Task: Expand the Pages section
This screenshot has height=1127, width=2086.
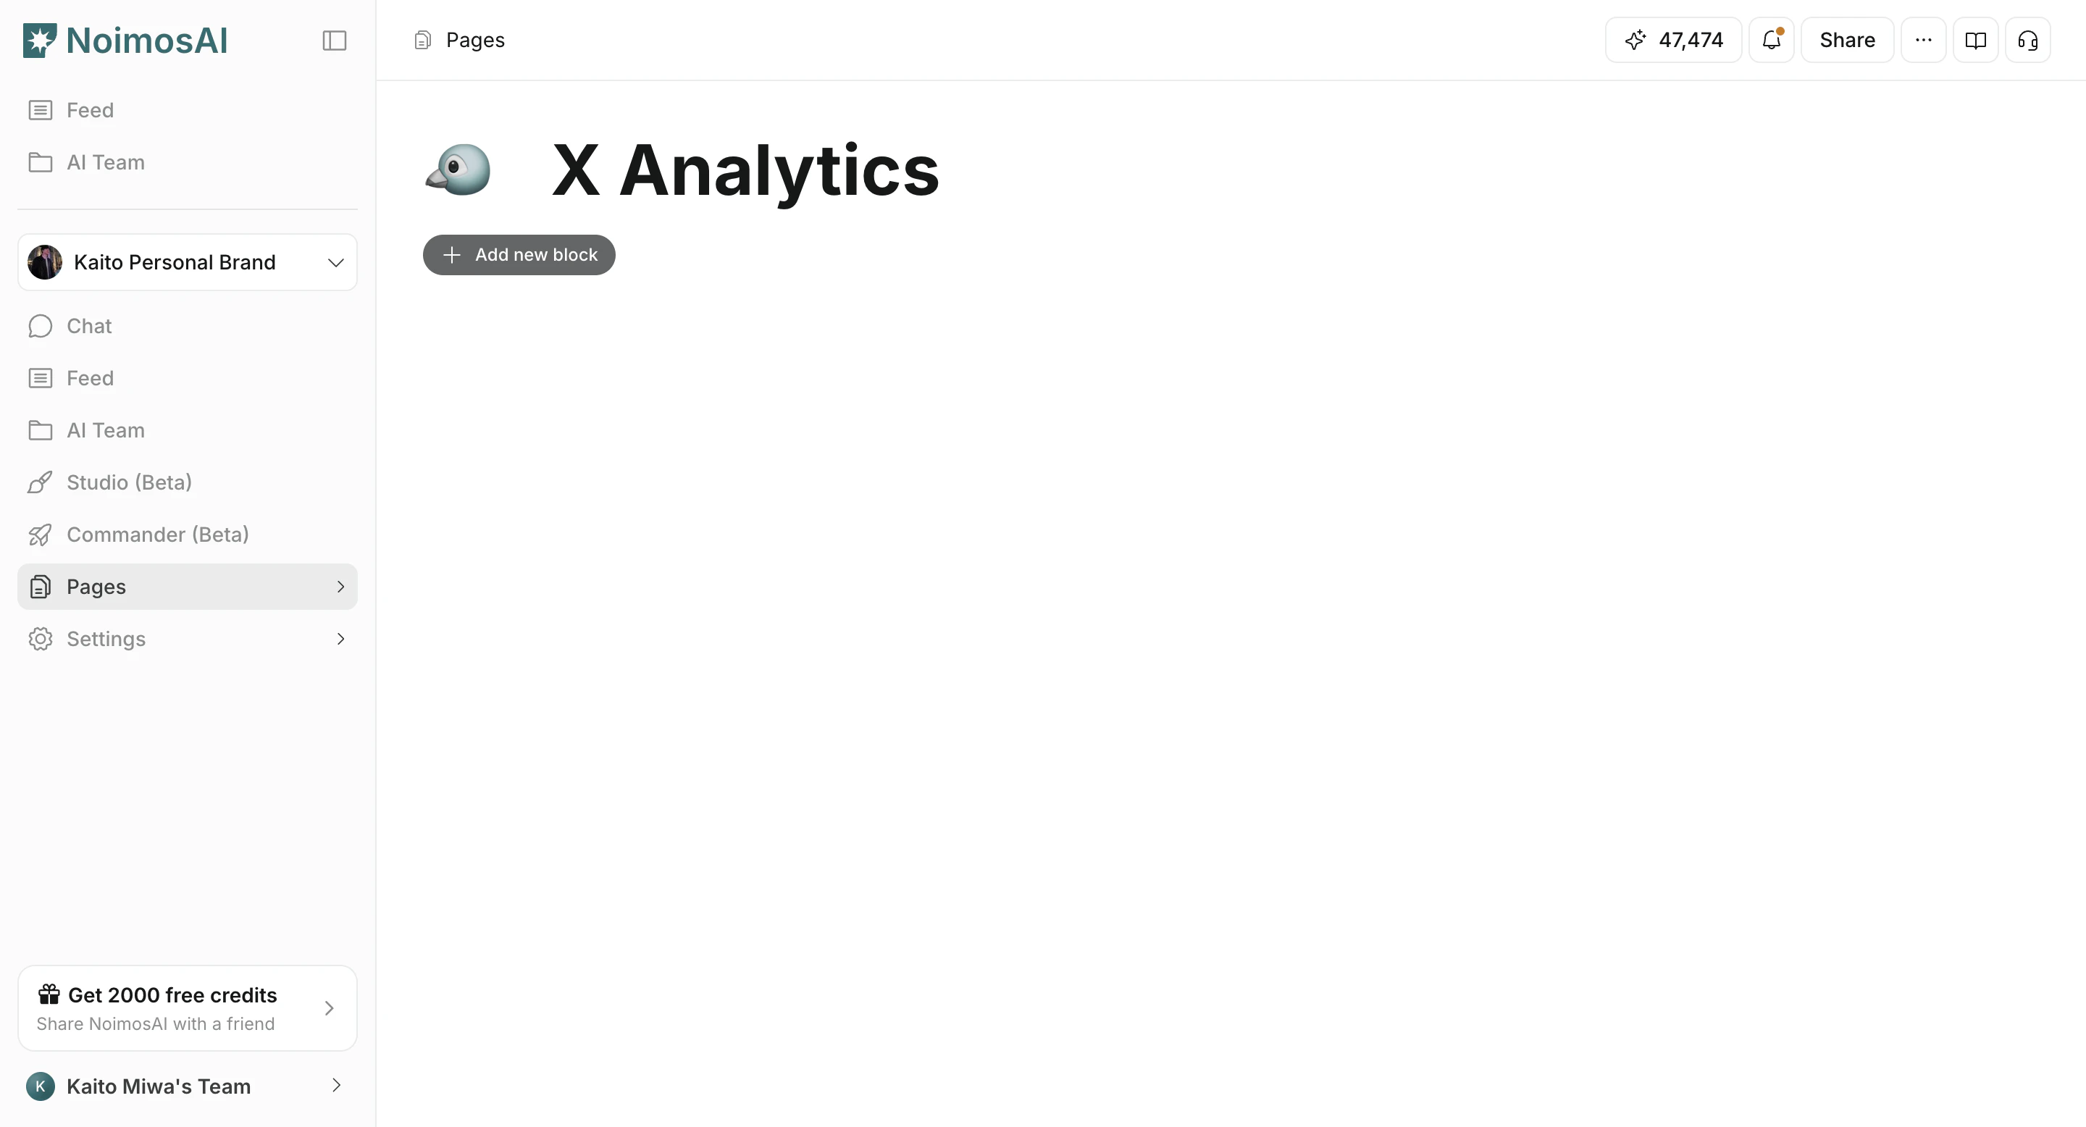Action: (x=340, y=586)
